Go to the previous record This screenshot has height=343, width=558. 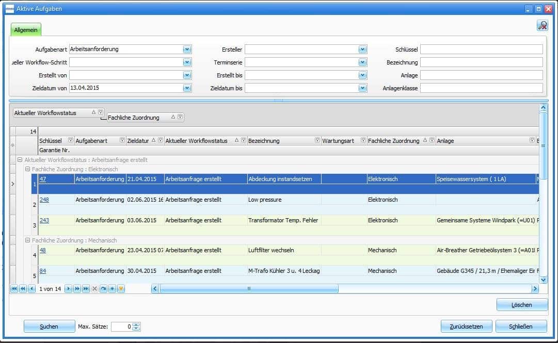click(31, 289)
